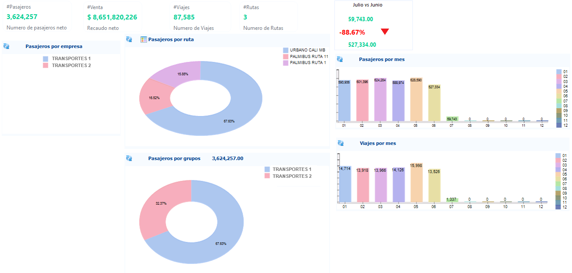Toggle TRANSPORTES 2 legend in Pasajeros por grupos

(x=288, y=176)
